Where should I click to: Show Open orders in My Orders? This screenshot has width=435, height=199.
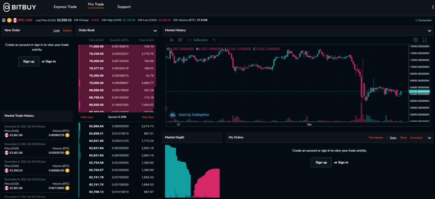[393, 138]
